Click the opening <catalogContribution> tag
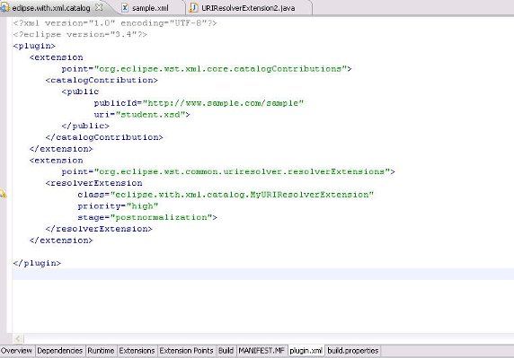 pyautogui.click(x=102, y=80)
